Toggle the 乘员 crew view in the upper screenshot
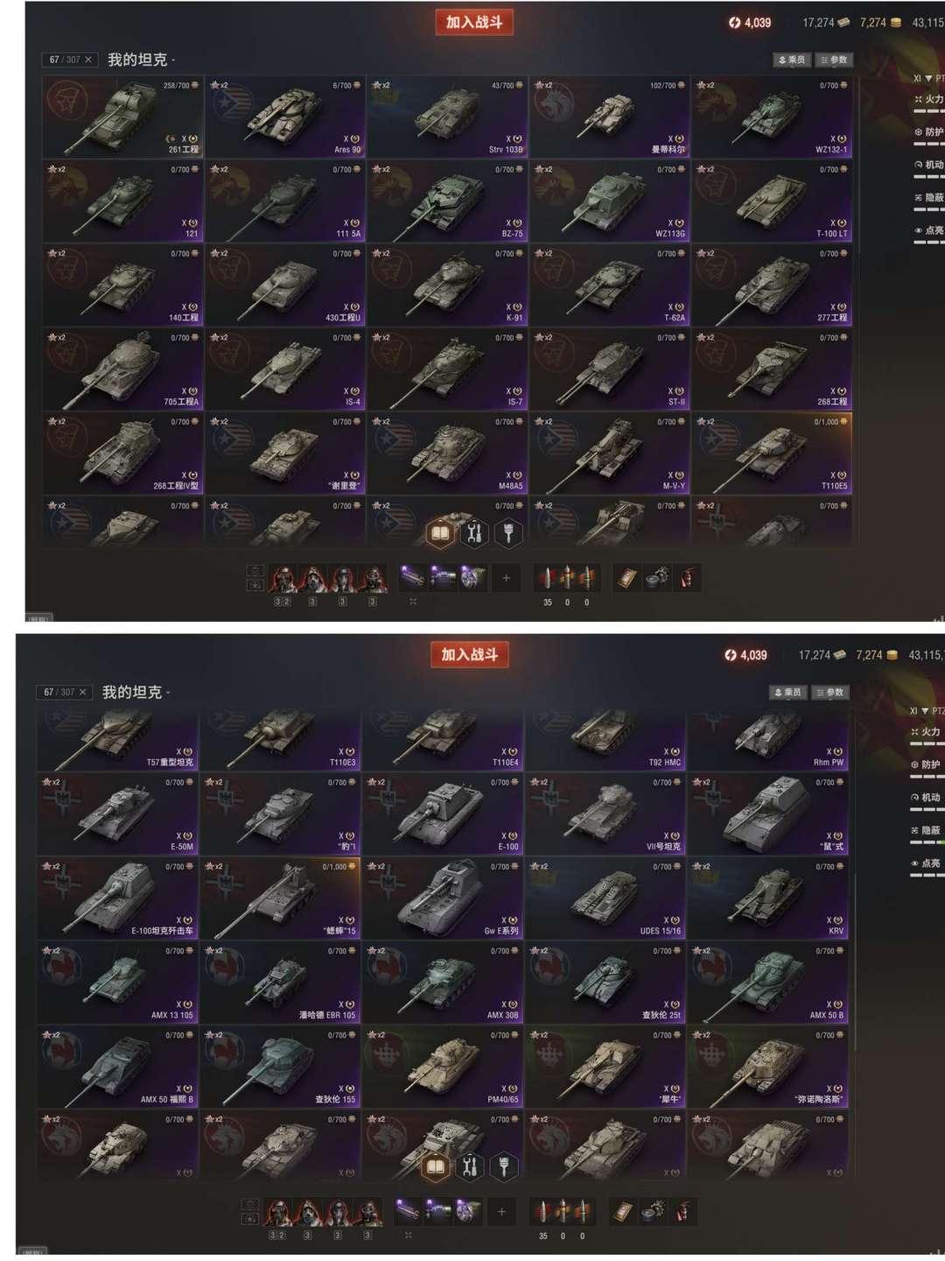Viewport: 945px width, 1261px height. (791, 60)
